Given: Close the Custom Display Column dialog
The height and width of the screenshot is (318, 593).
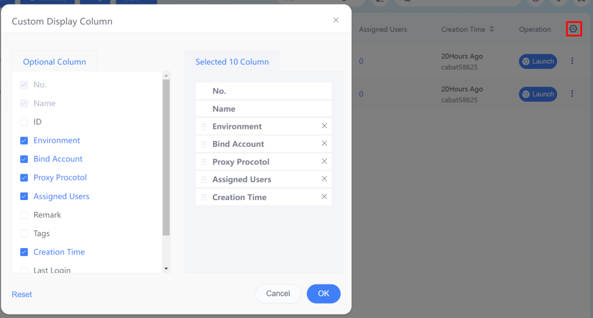Looking at the screenshot, I should coord(336,20).
